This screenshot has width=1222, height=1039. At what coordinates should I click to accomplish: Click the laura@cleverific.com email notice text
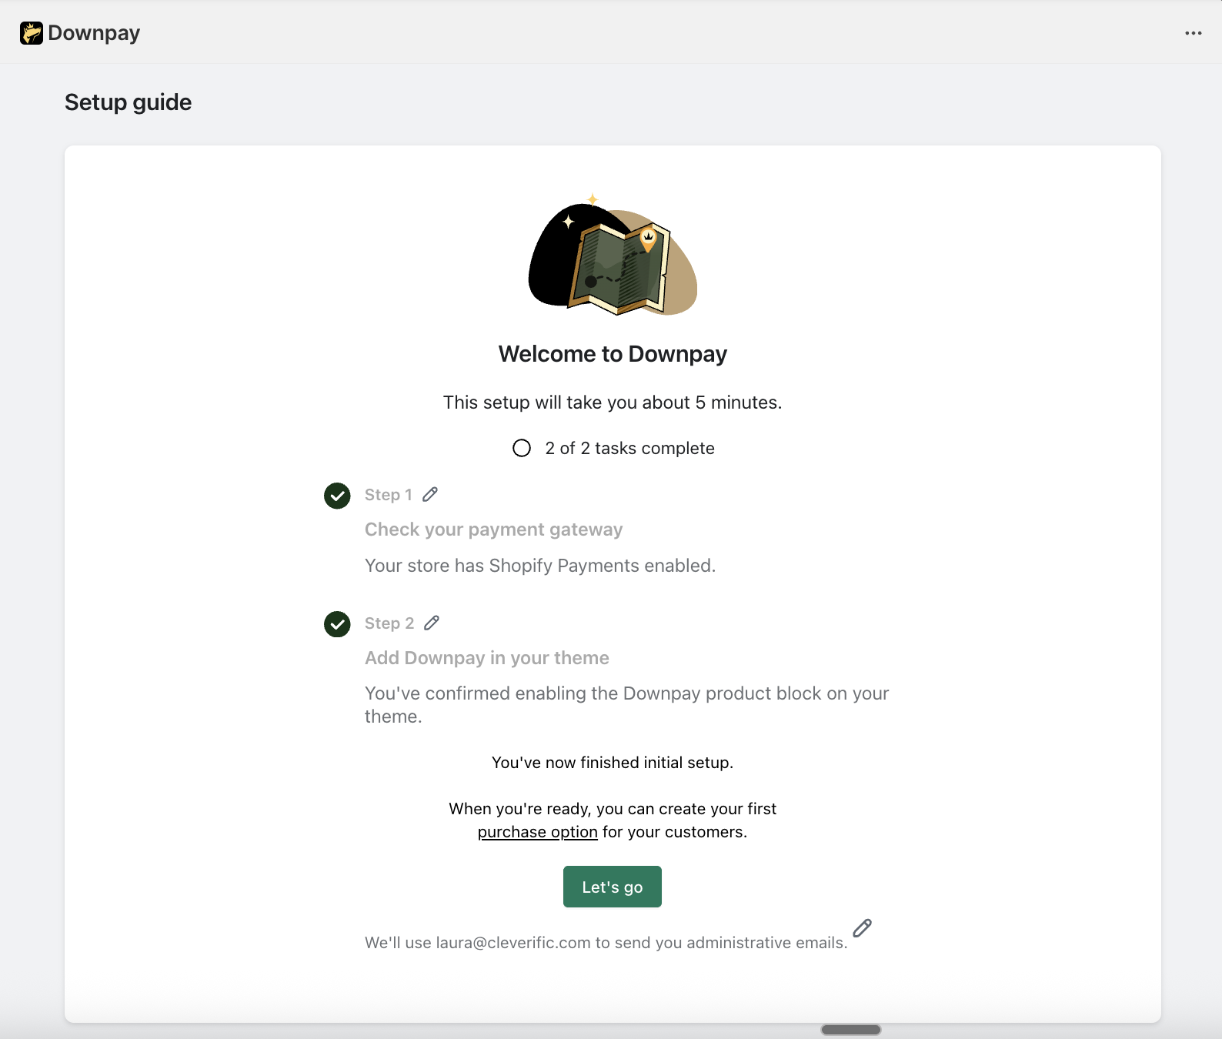point(606,943)
